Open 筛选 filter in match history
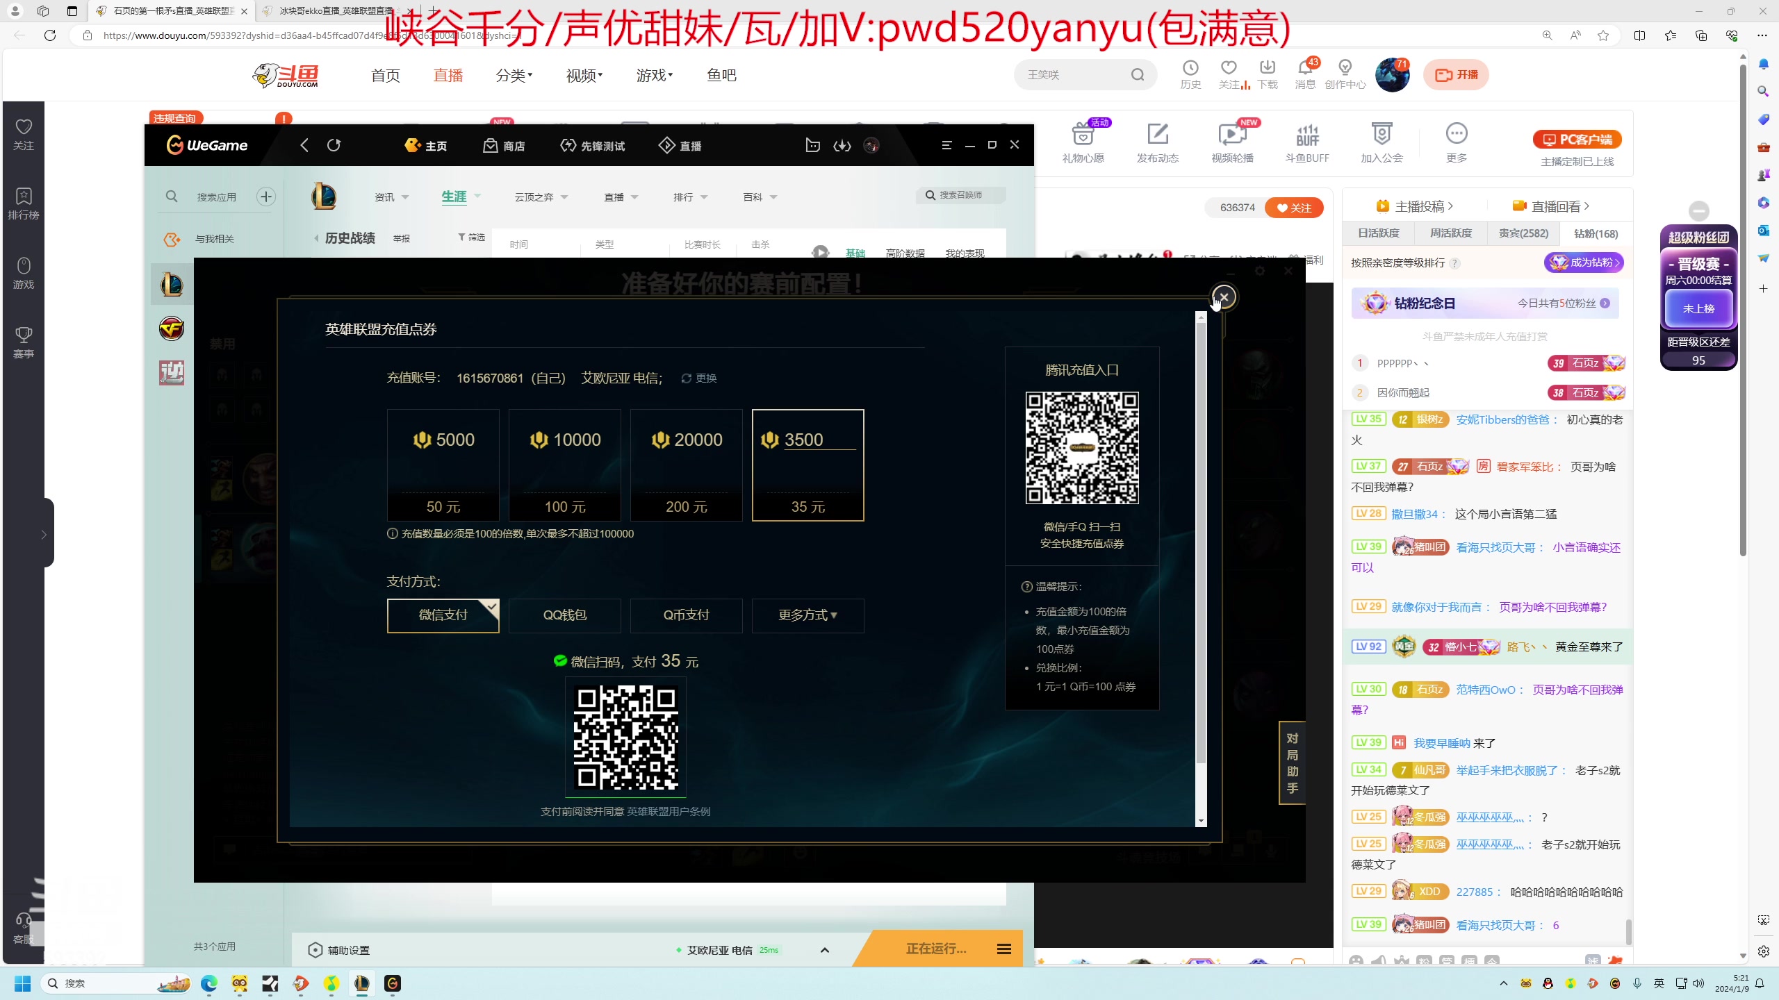Viewport: 1779px width, 1000px height. coord(471,237)
